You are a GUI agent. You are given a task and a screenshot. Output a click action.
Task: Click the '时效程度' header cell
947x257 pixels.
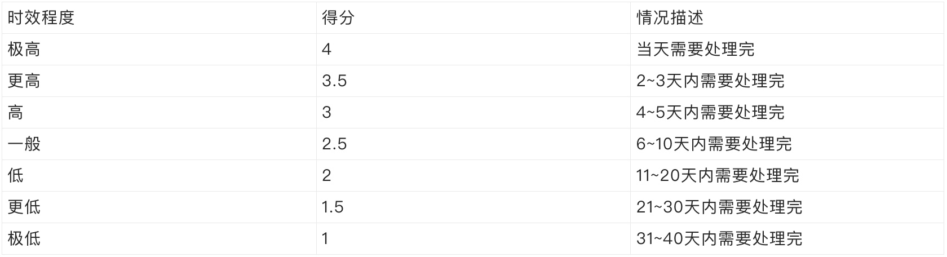pyautogui.click(x=41, y=18)
